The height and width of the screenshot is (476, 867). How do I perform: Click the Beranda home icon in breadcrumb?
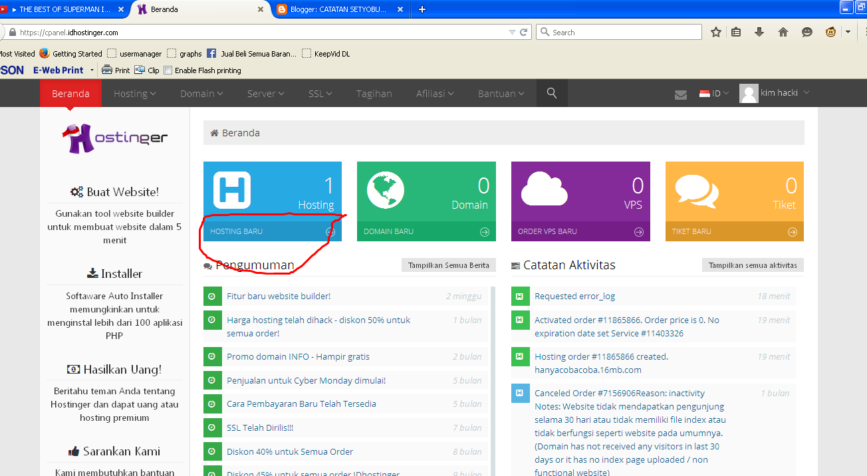pos(214,133)
